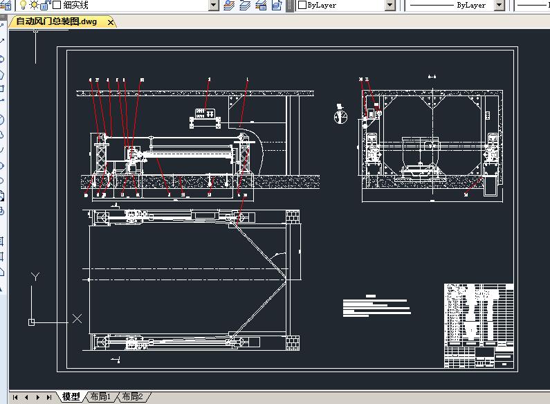Select the Circle draw tool

click(x=2, y=119)
